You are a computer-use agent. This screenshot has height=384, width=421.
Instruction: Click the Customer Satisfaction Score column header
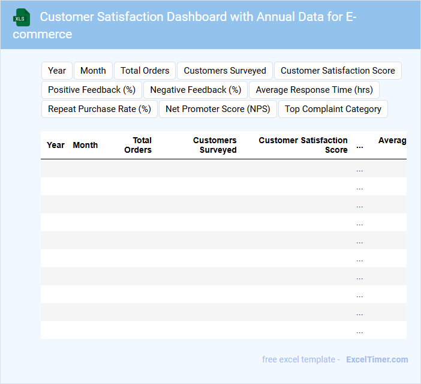click(303, 145)
